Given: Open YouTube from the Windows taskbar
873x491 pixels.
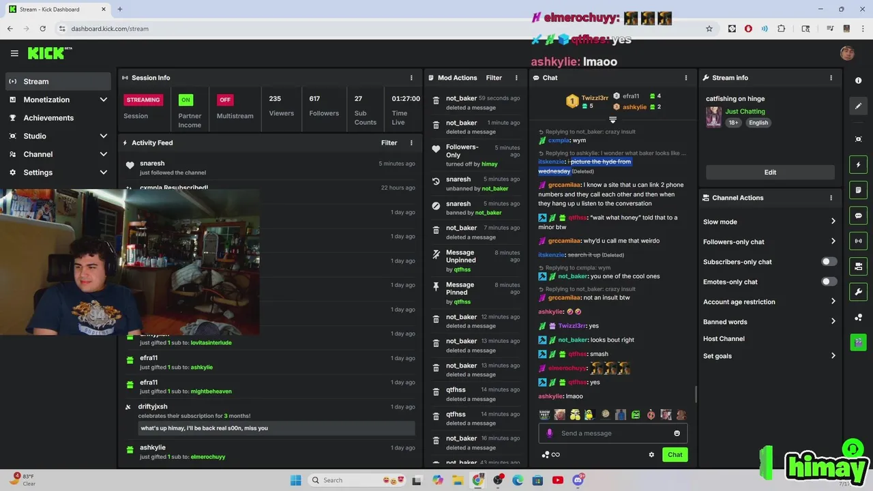Looking at the screenshot, I should pyautogui.click(x=558, y=480).
